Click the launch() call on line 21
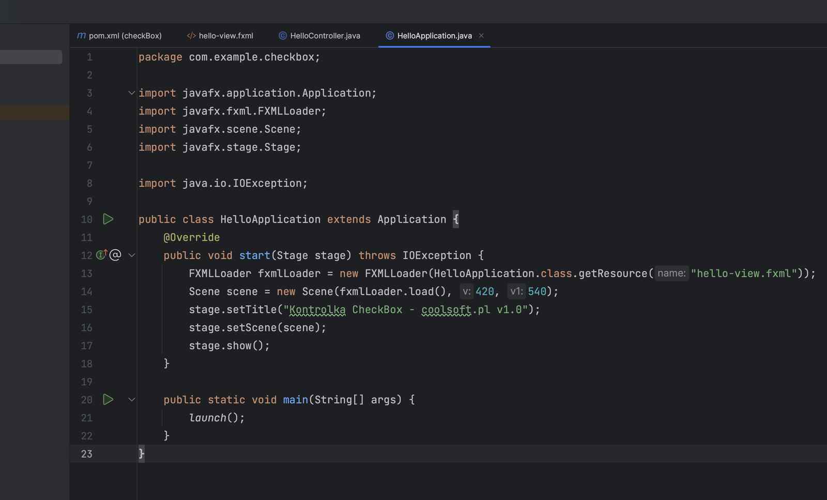827x500 pixels. [x=217, y=418]
